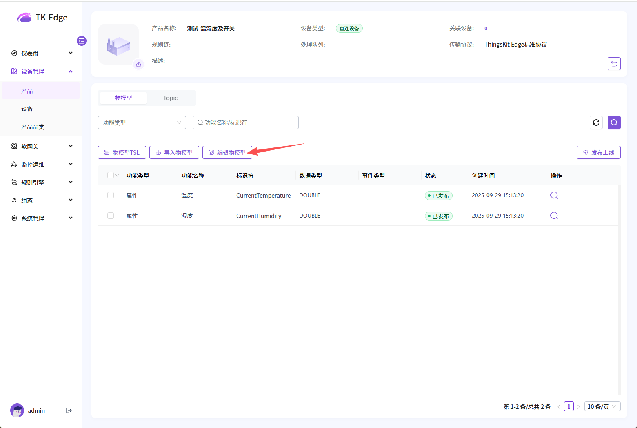This screenshot has width=637, height=428.
Task: Click the 发布上线 button
Action: click(598, 152)
